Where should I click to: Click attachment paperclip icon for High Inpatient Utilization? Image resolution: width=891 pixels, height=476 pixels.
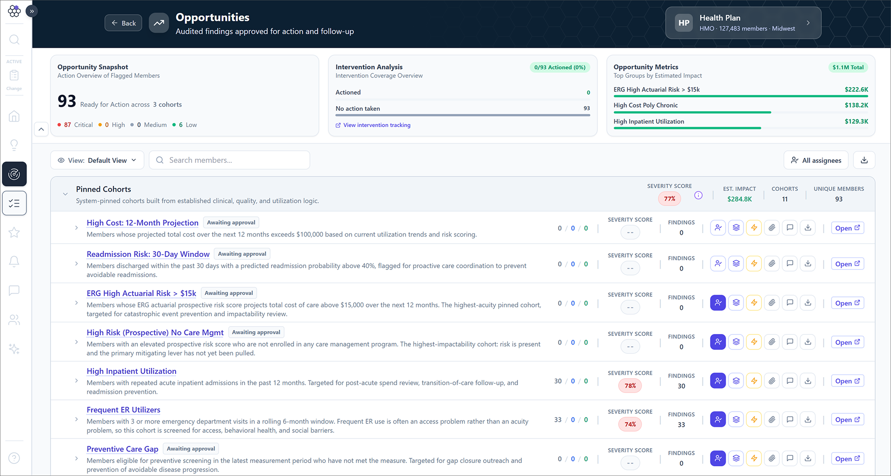coord(772,381)
